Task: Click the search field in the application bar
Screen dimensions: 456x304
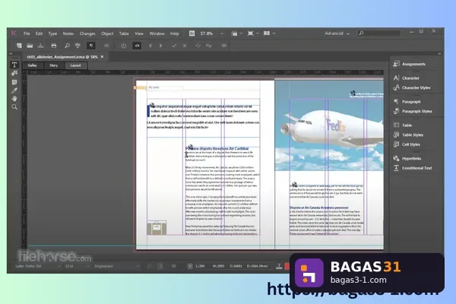Action: coord(379,33)
